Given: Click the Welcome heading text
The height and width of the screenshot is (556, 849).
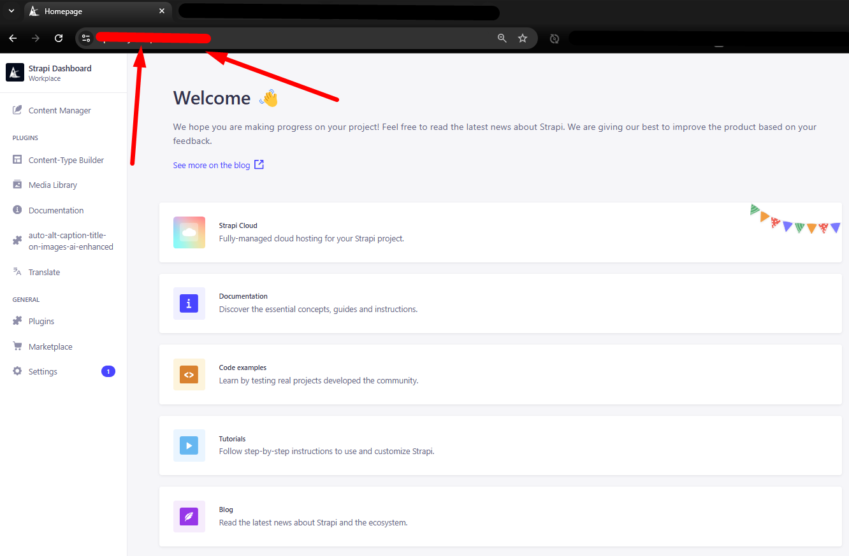Looking at the screenshot, I should point(212,98).
